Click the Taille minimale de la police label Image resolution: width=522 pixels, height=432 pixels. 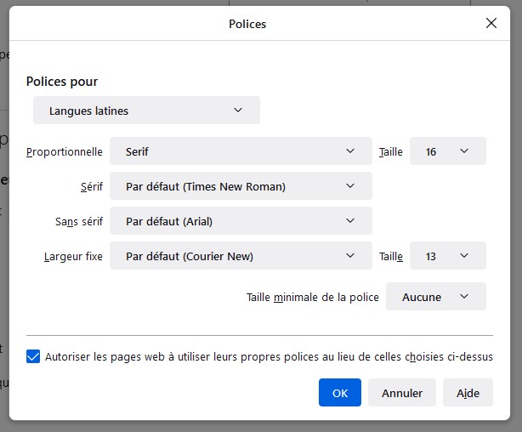[312, 298]
